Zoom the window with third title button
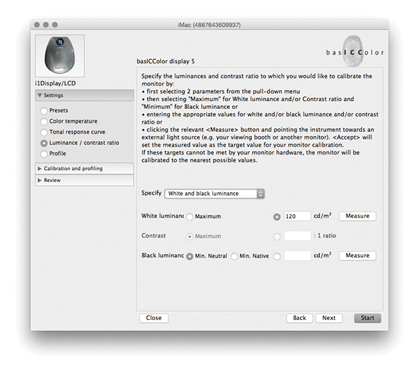This screenshot has width=419, height=372. tap(55, 25)
